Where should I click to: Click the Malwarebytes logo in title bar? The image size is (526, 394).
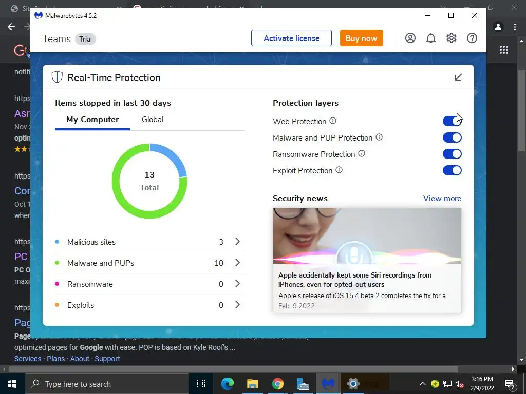pos(39,15)
